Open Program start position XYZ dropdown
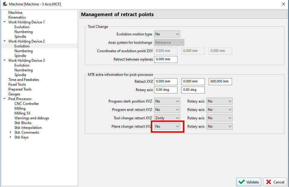Viewport: 289px width, 187px height. click(167, 101)
